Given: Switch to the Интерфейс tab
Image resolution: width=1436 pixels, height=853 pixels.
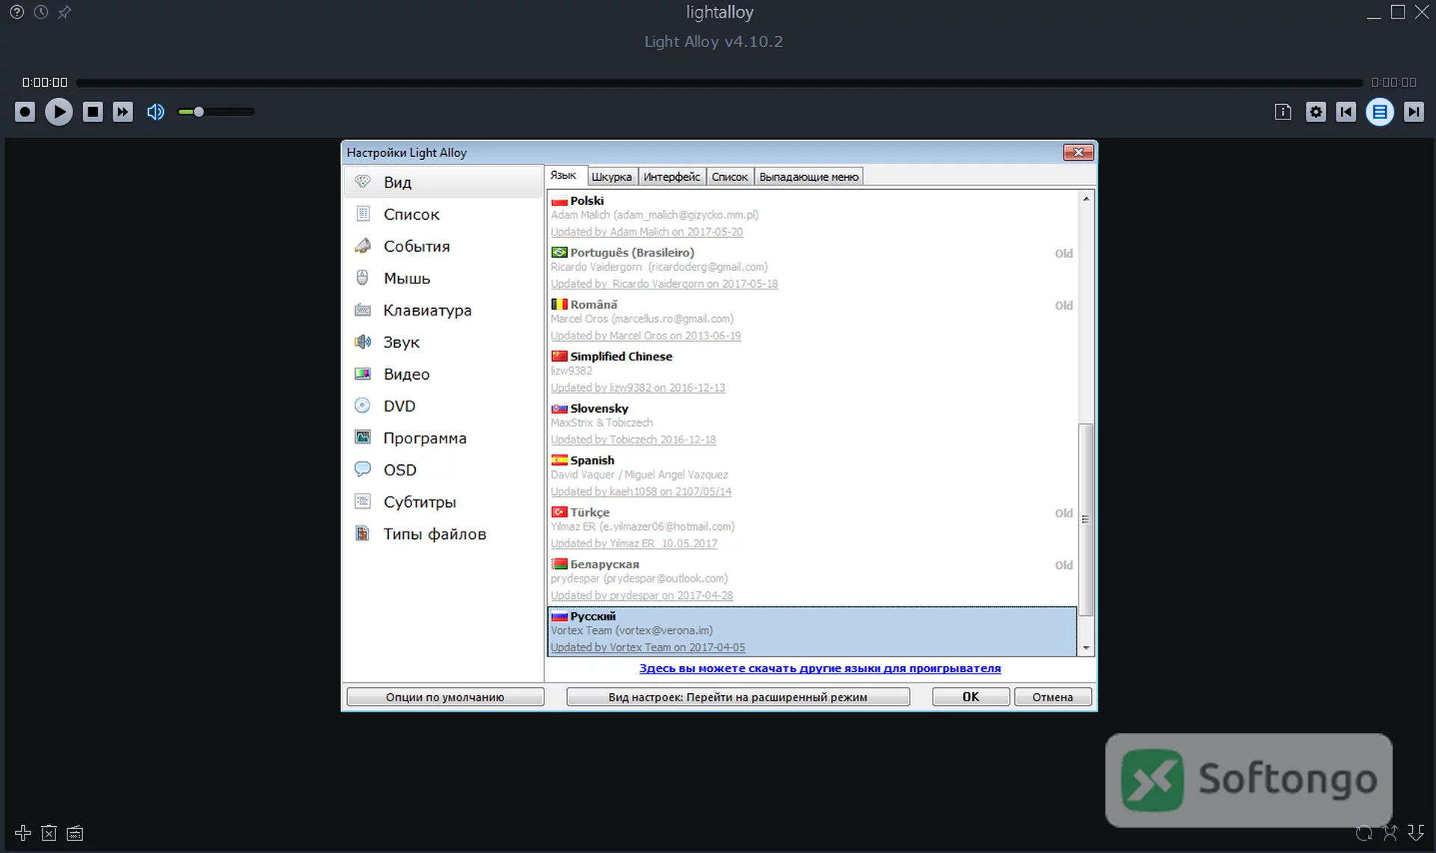Looking at the screenshot, I should (x=672, y=177).
